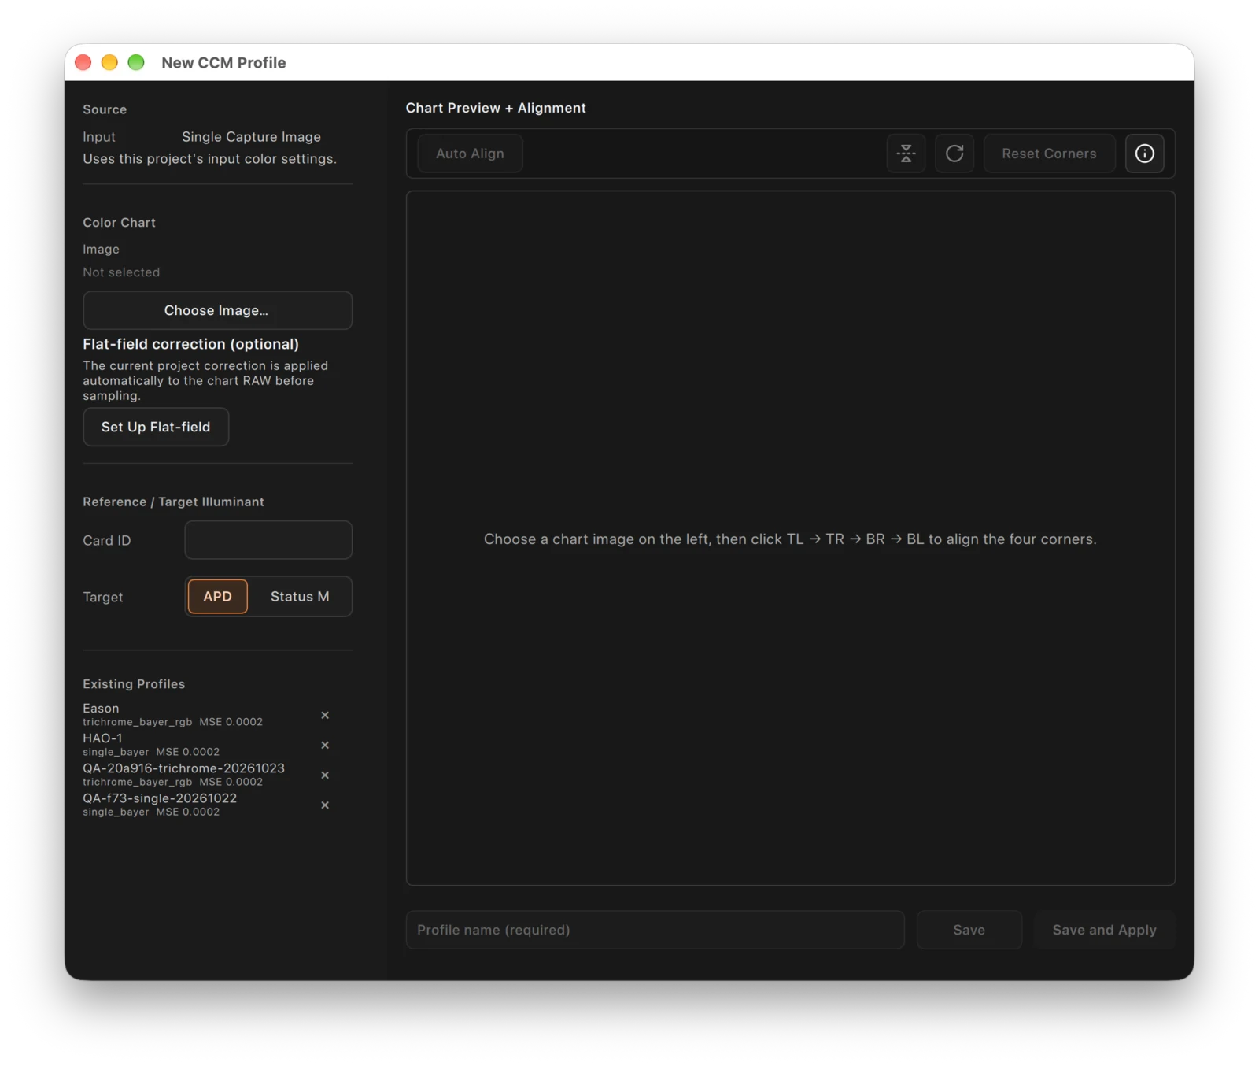Image resolution: width=1259 pixels, height=1066 pixels.
Task: Remove the HAO-1 profile via X
Action: 325,745
